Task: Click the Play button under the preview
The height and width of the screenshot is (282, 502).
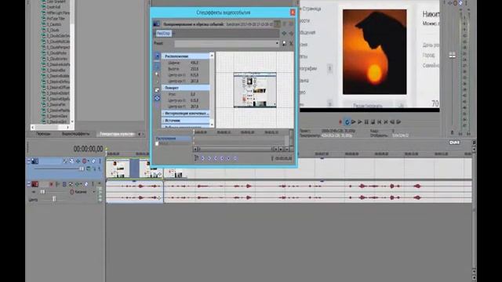Action: pos(360,122)
